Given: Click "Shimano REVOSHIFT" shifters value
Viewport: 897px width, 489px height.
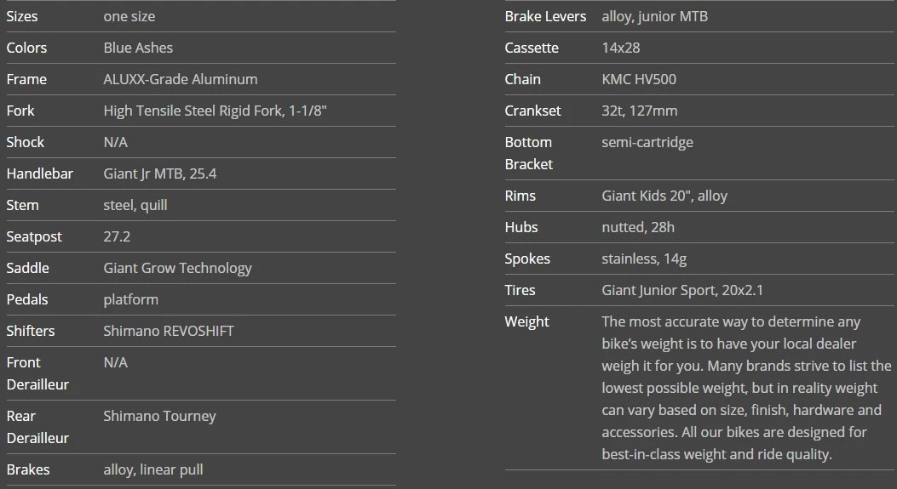Looking at the screenshot, I should 168,331.
